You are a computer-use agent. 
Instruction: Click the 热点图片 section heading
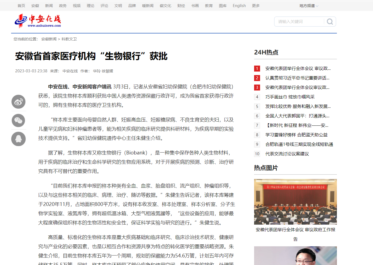[x=266, y=168]
